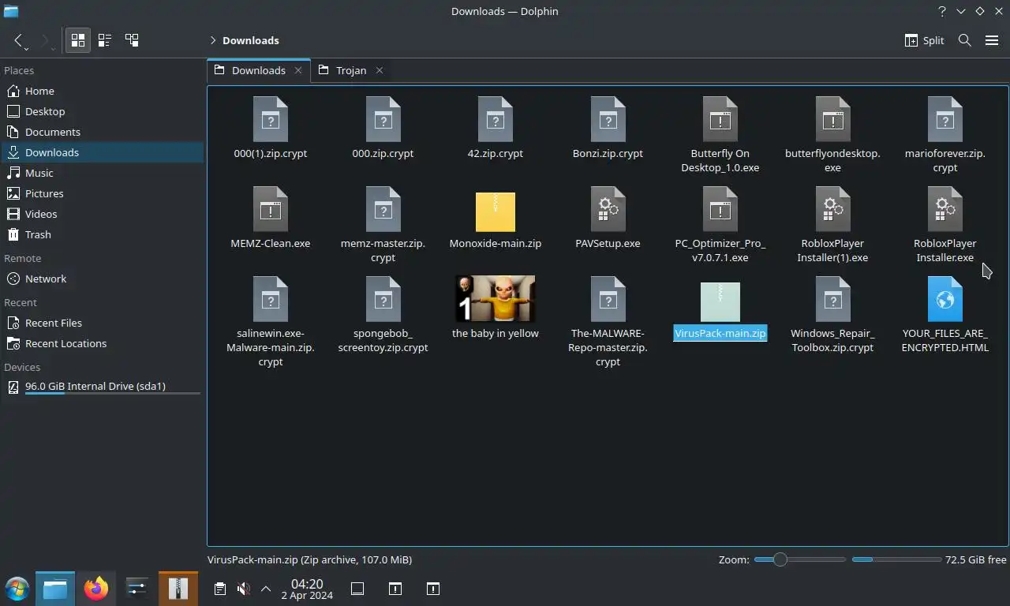Select MEMZ-Clean.exe file icon
Screen dimensions: 1010x606
tap(270, 209)
